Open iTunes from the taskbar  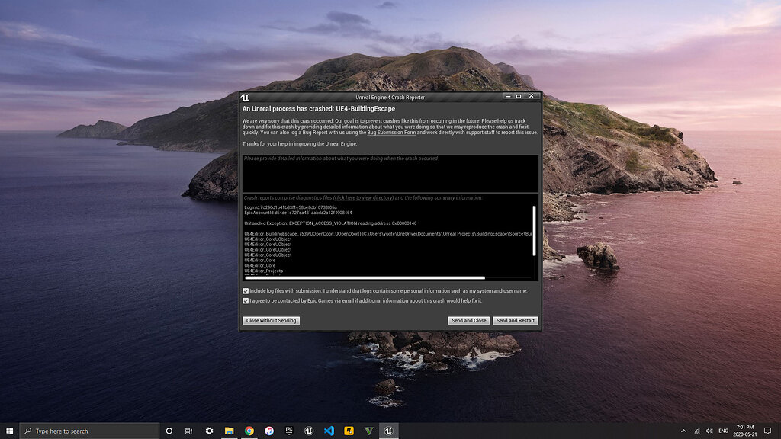tap(269, 431)
